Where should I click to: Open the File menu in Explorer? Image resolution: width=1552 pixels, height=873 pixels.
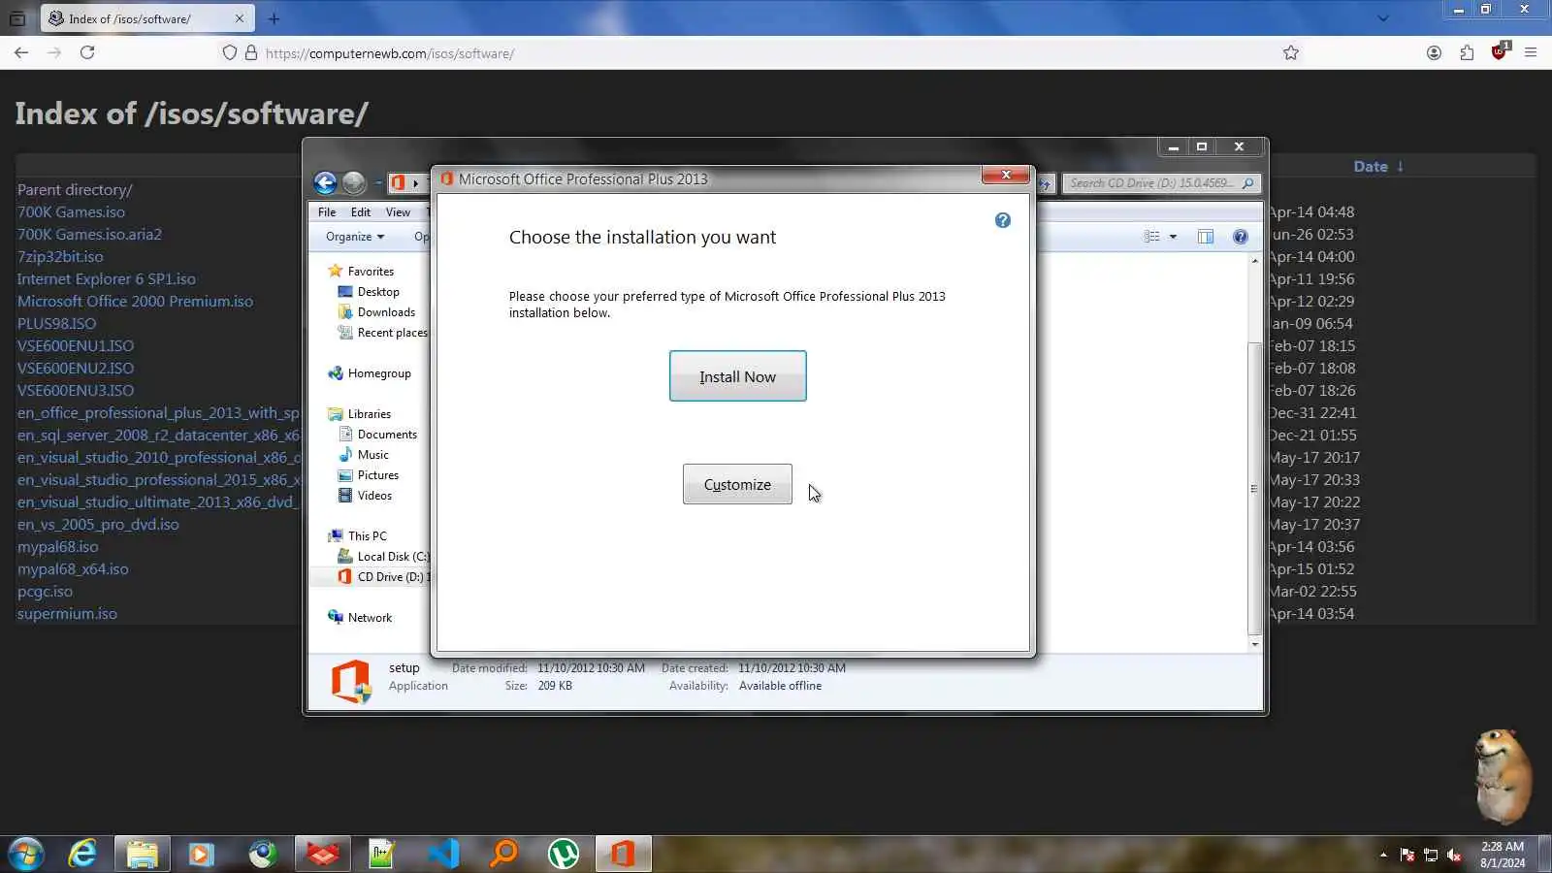pyautogui.click(x=327, y=212)
